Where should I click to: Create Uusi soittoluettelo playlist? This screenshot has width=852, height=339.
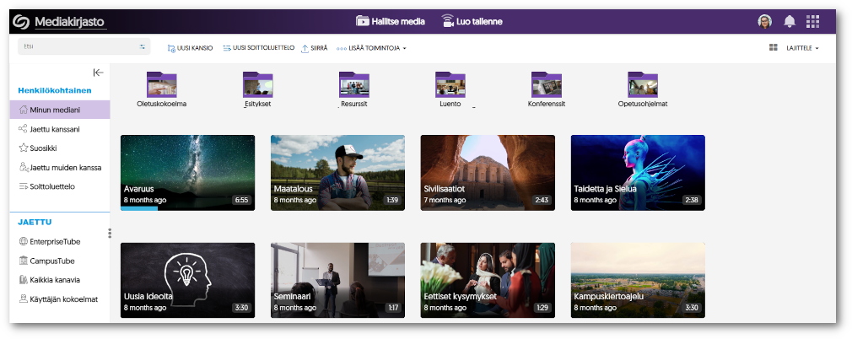(259, 48)
